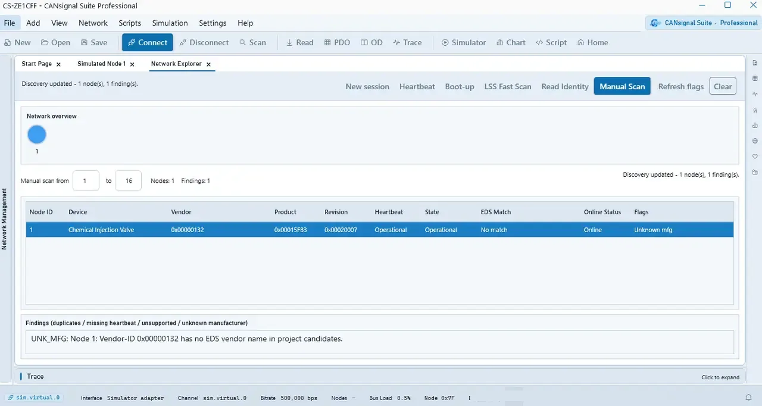Viewport: 762px width, 406px height.
Task: Click the grid table icon in right sidebar
Action: click(755, 79)
